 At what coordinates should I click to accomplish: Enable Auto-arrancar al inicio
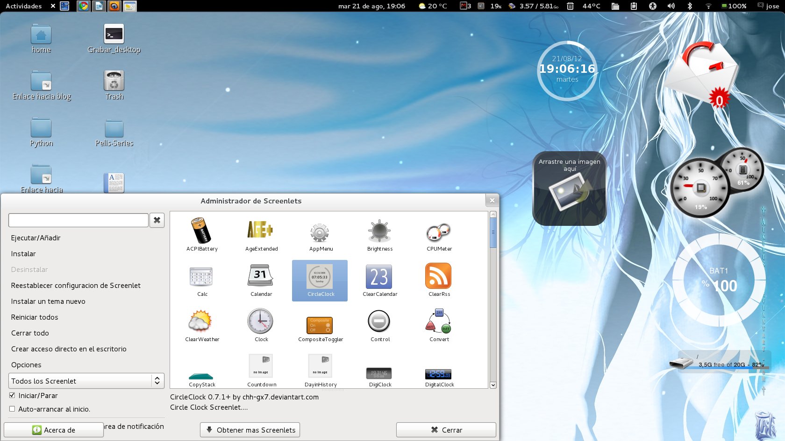pyautogui.click(x=12, y=409)
